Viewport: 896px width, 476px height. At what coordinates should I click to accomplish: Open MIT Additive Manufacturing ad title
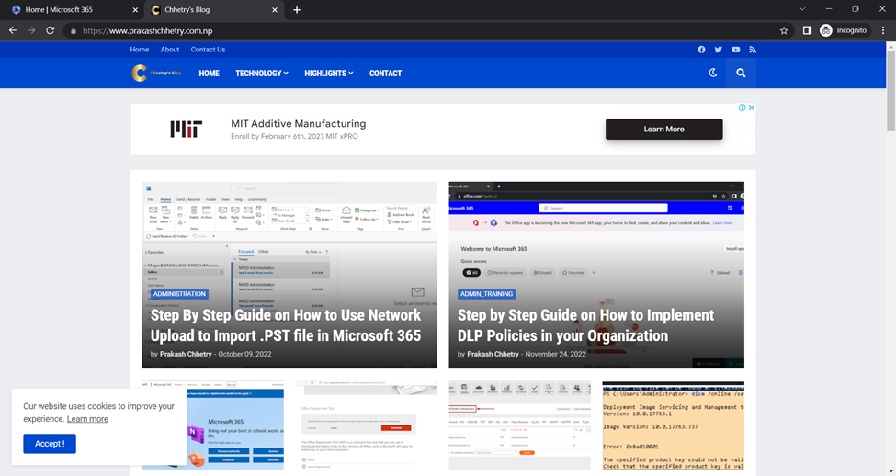click(x=299, y=123)
